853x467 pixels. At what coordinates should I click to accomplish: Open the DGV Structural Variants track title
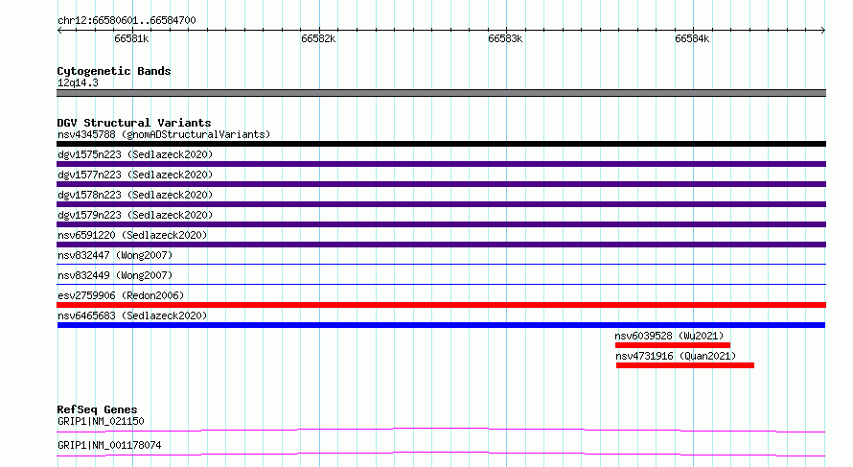pyautogui.click(x=134, y=123)
